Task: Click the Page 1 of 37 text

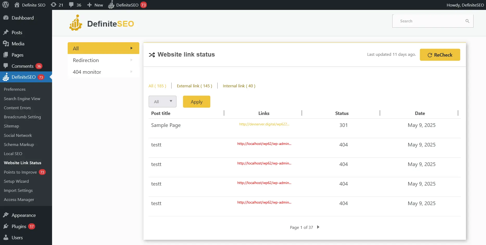Action: click(301, 227)
